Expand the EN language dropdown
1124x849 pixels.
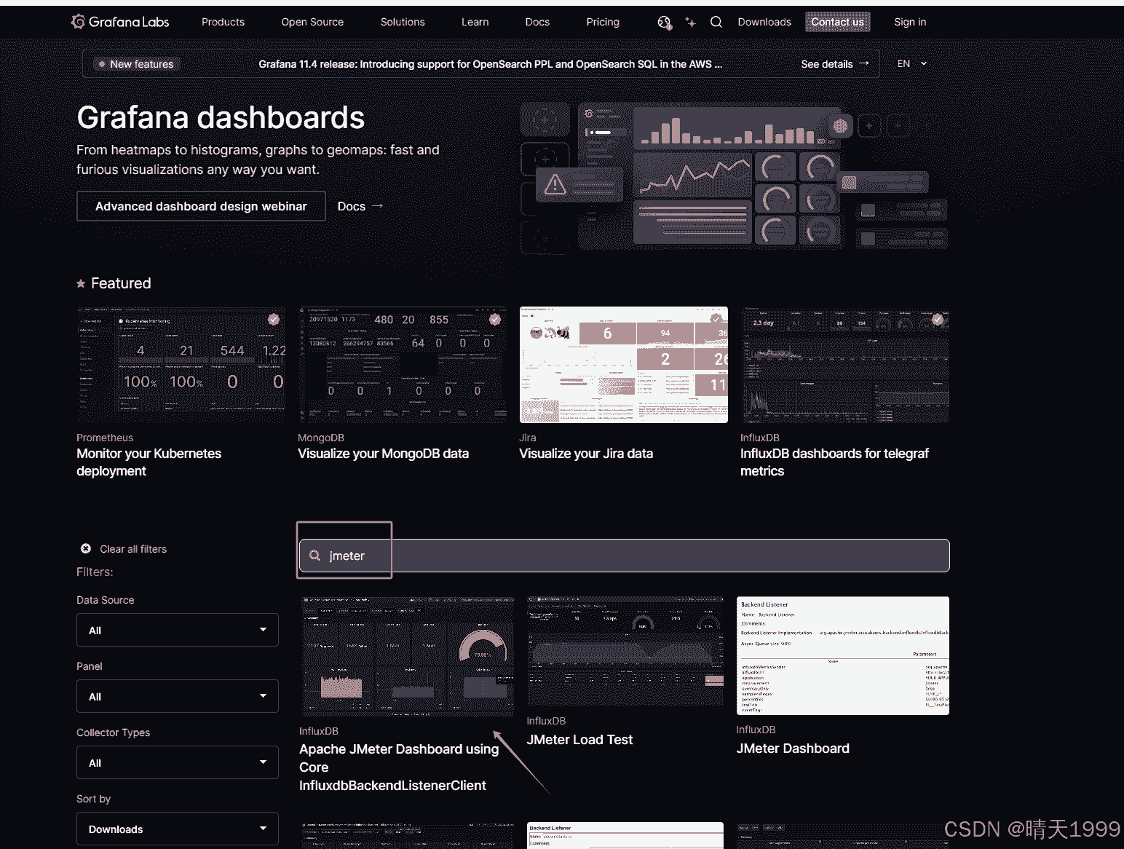912,63
